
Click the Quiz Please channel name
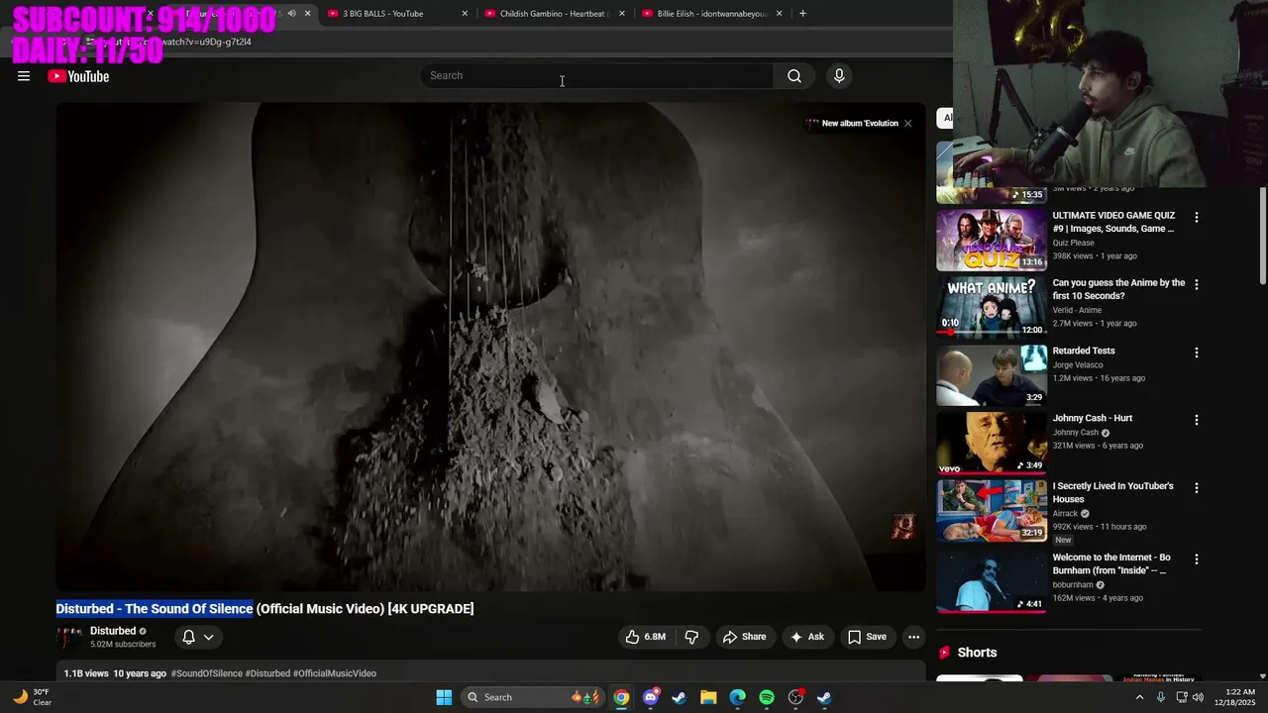(1074, 243)
